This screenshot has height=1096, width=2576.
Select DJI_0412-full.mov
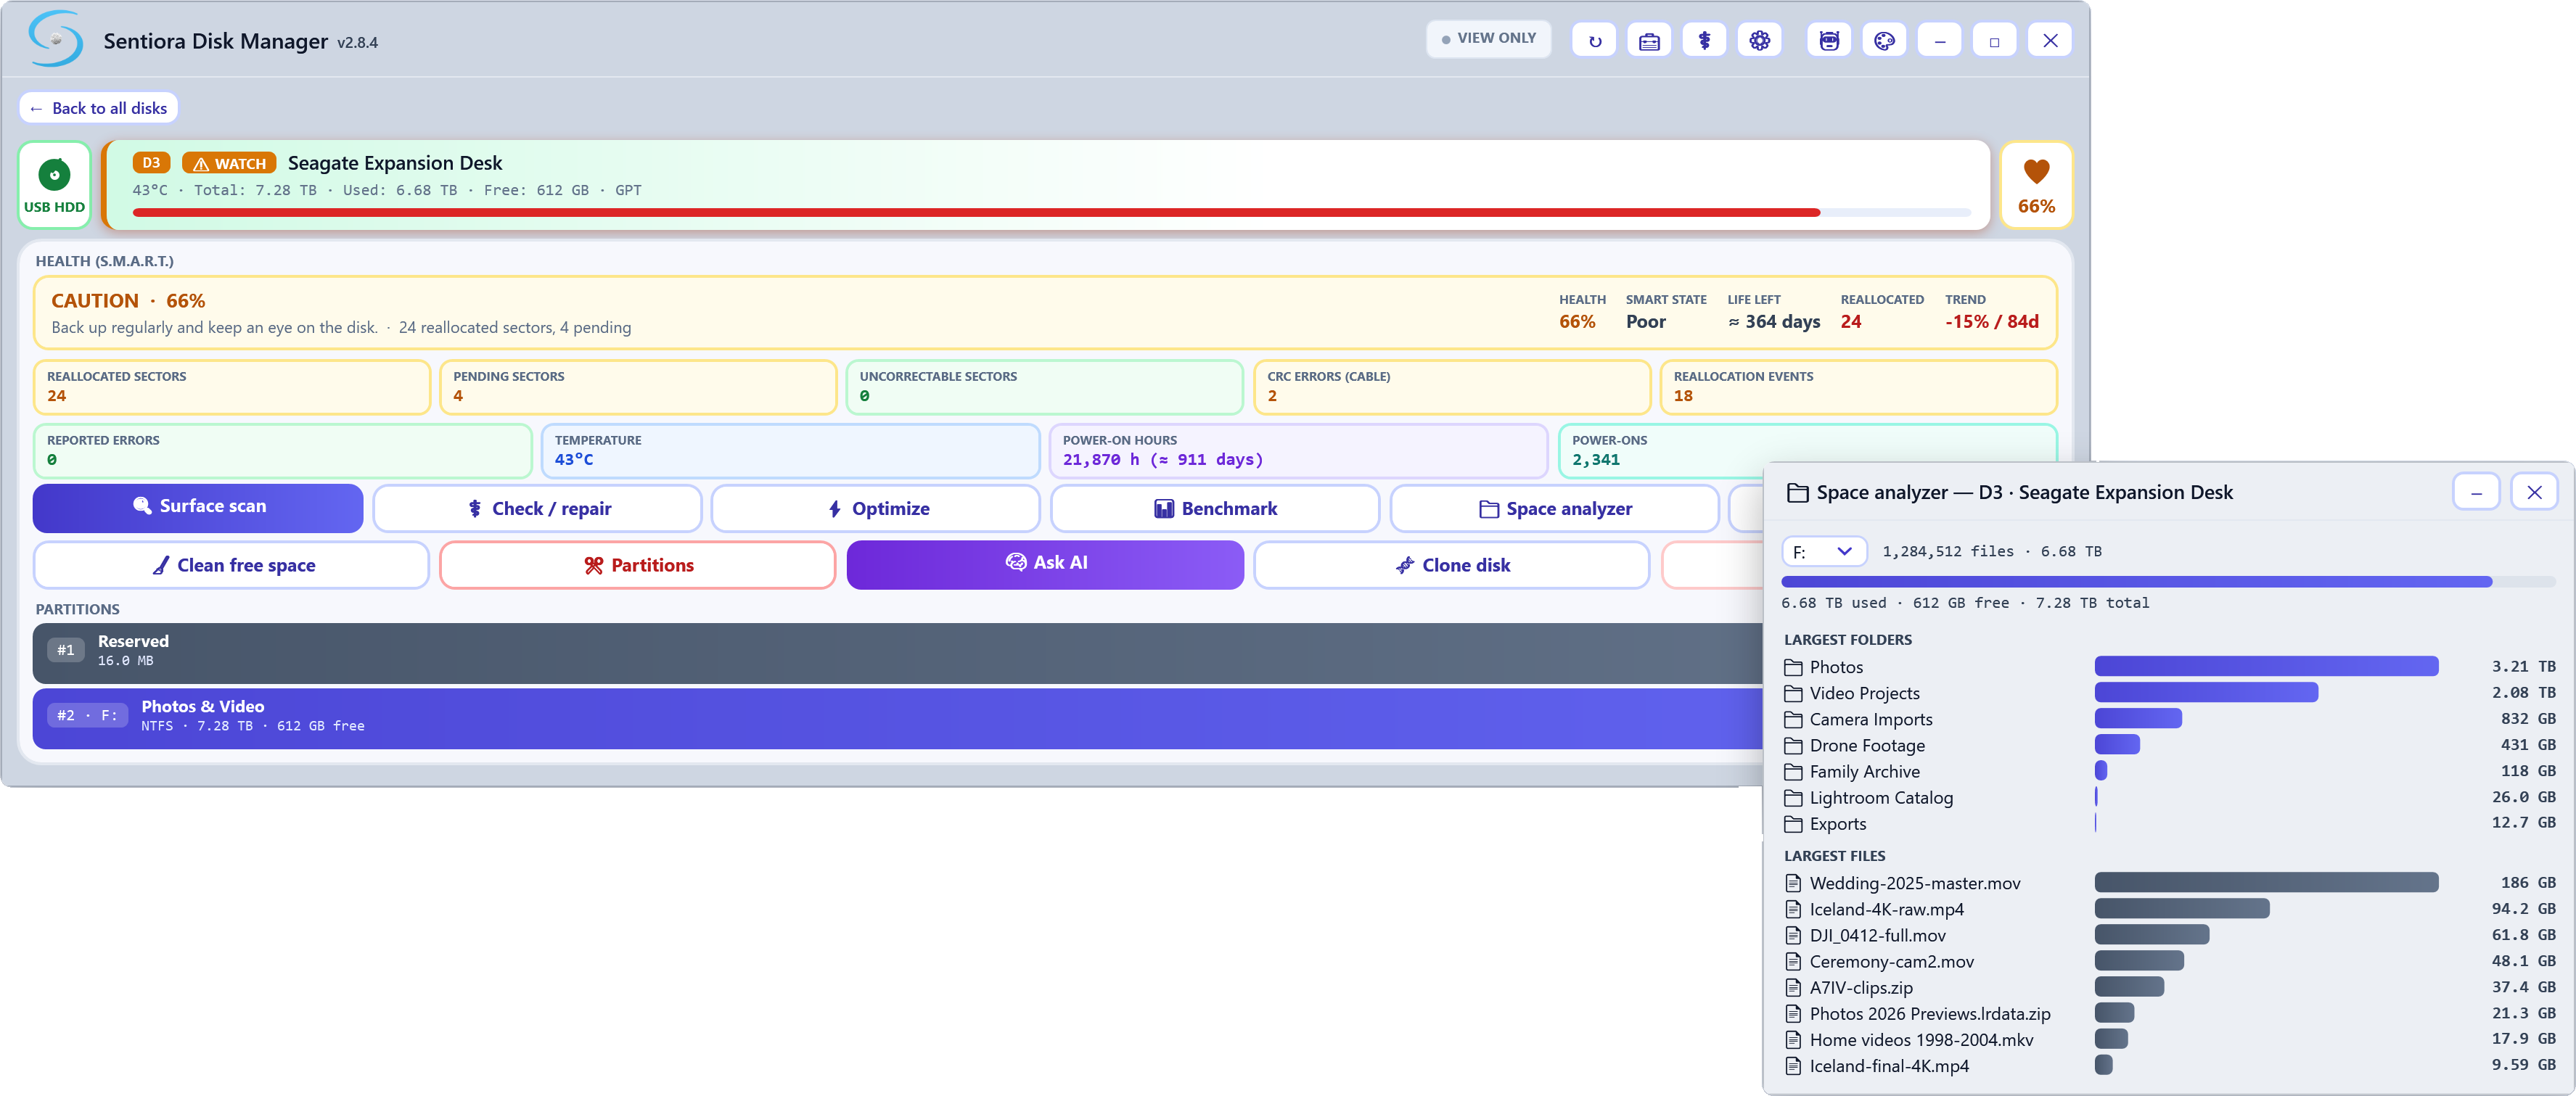tap(2169, 935)
